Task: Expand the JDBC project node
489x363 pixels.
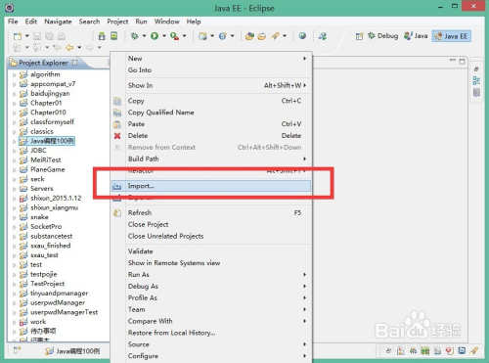Action: pyautogui.click(x=14, y=151)
